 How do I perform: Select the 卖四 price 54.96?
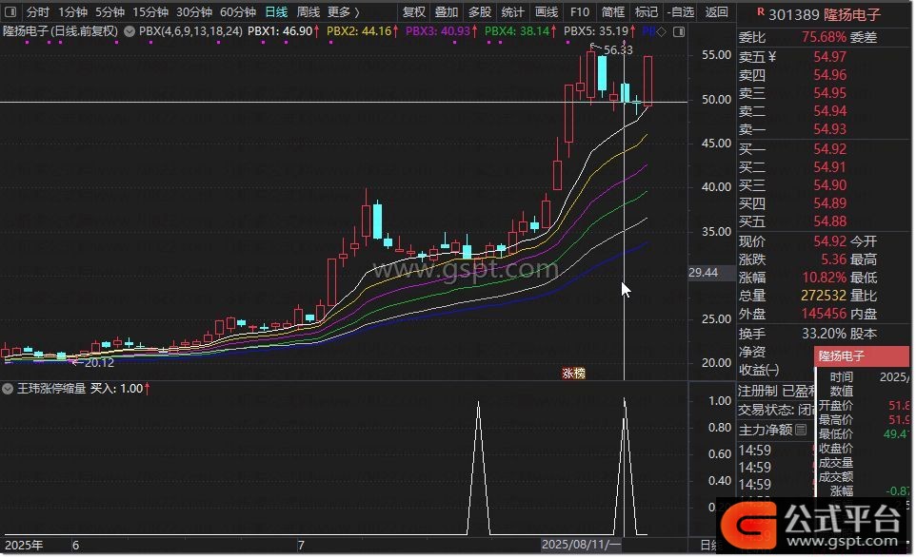(x=829, y=75)
